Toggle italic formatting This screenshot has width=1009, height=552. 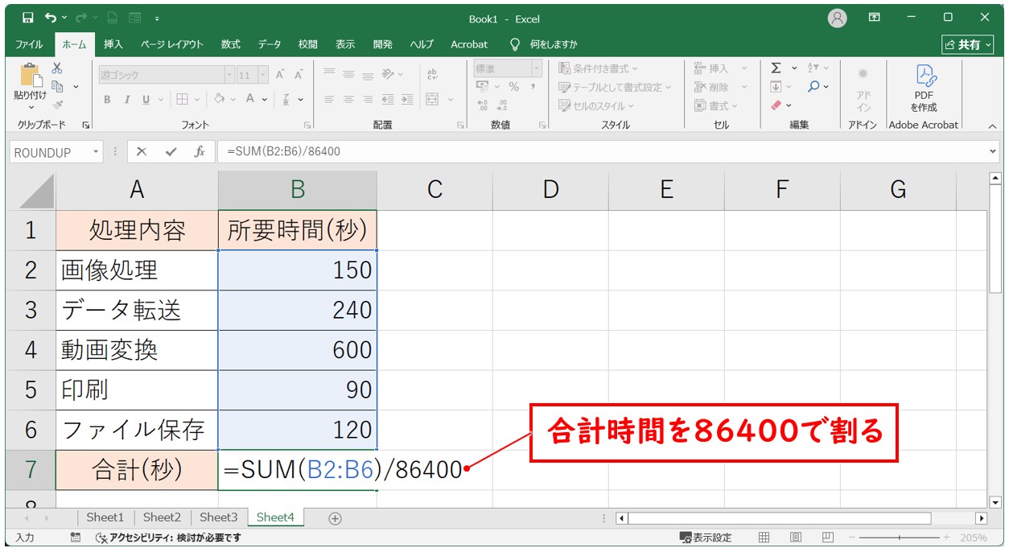(x=126, y=100)
